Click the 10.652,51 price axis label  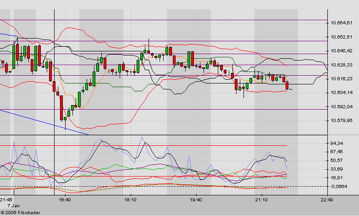pos(341,37)
